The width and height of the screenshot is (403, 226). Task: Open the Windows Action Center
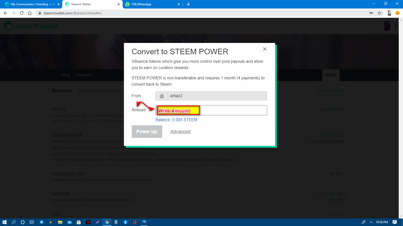395,222
